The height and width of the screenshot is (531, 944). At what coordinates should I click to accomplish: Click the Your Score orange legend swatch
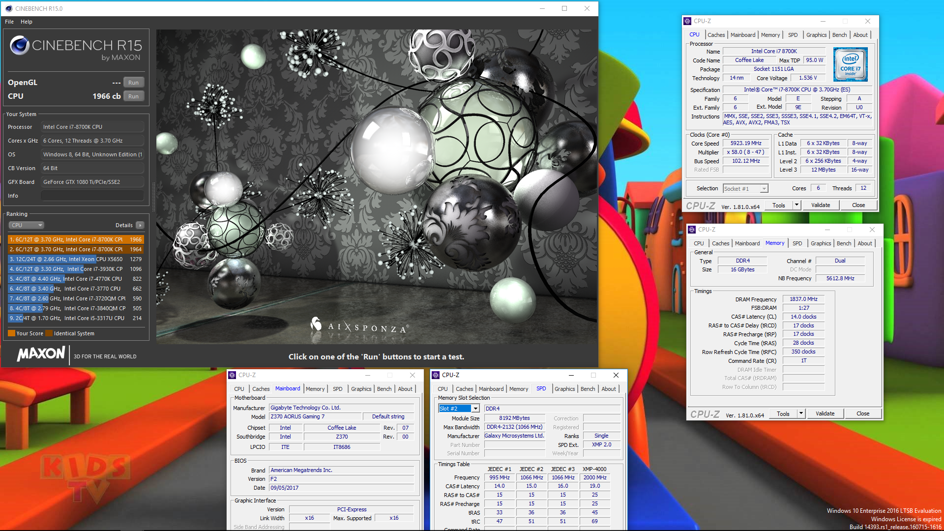(x=11, y=333)
